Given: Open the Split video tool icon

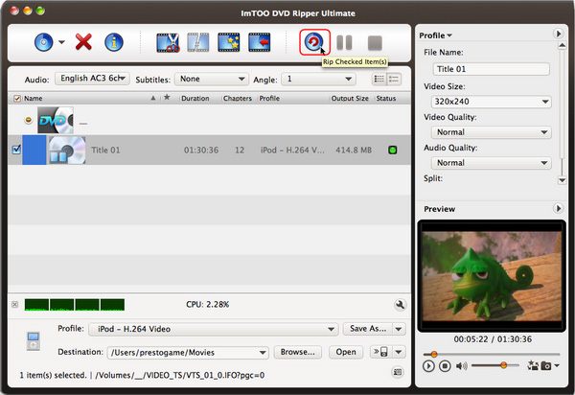Looking at the screenshot, I should pyautogui.click(x=198, y=42).
